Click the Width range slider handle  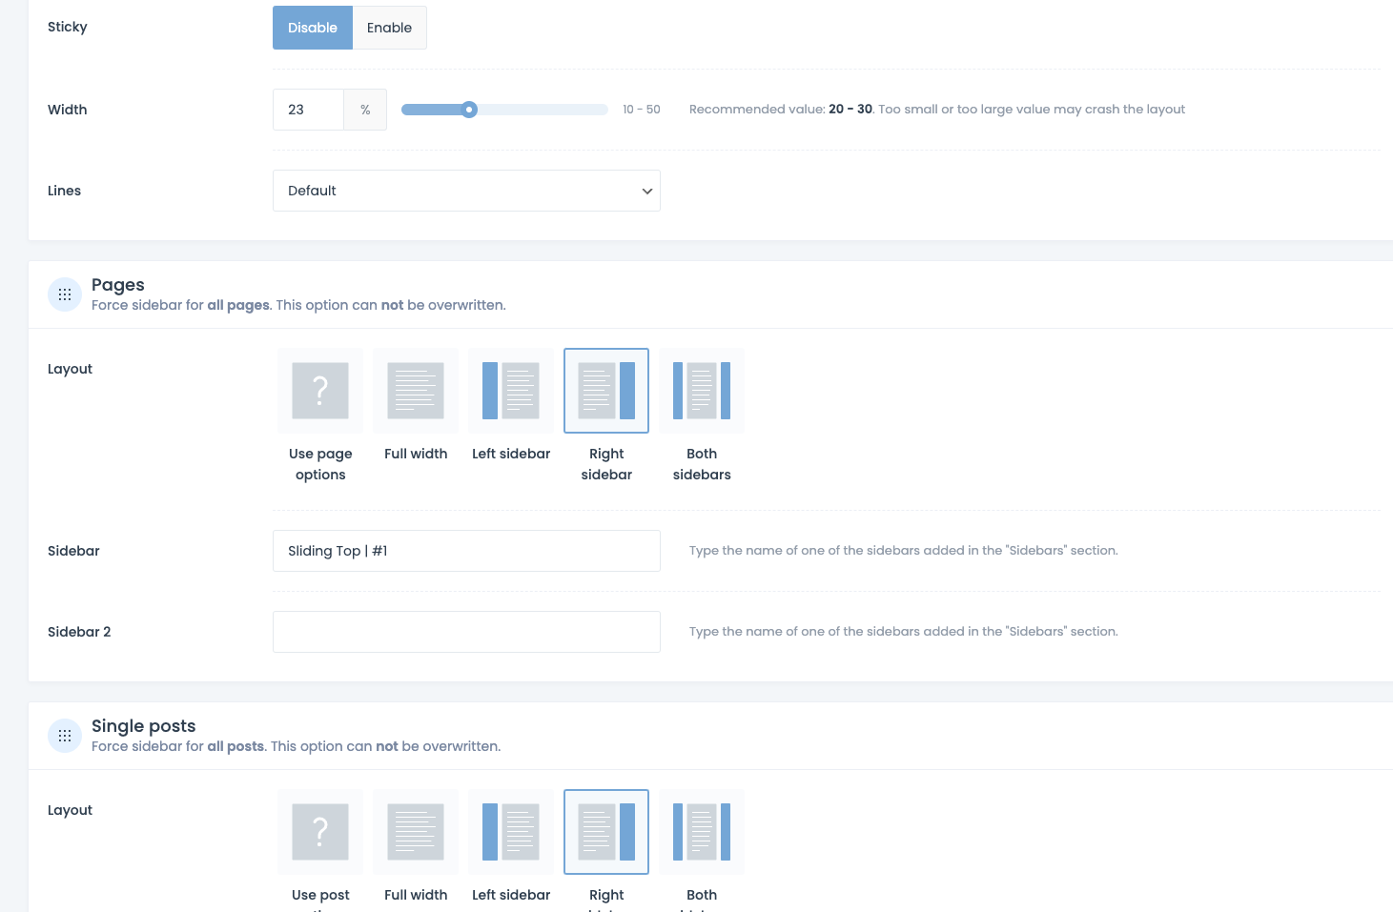click(x=469, y=110)
